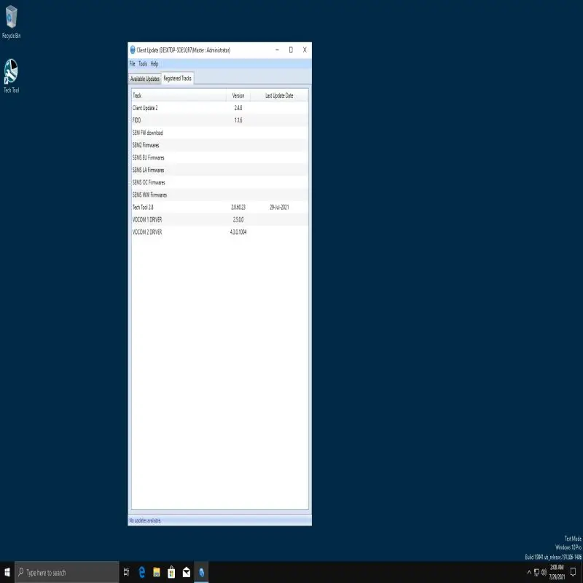Select the SEMS LA Firmwares row
Viewport: 583px width, 583px height.
(220, 170)
